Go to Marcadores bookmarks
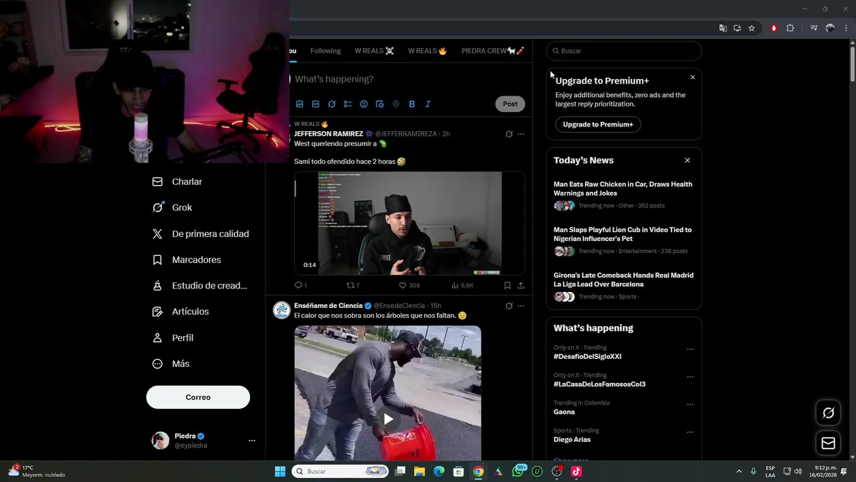This screenshot has height=482, width=856. tap(187, 260)
